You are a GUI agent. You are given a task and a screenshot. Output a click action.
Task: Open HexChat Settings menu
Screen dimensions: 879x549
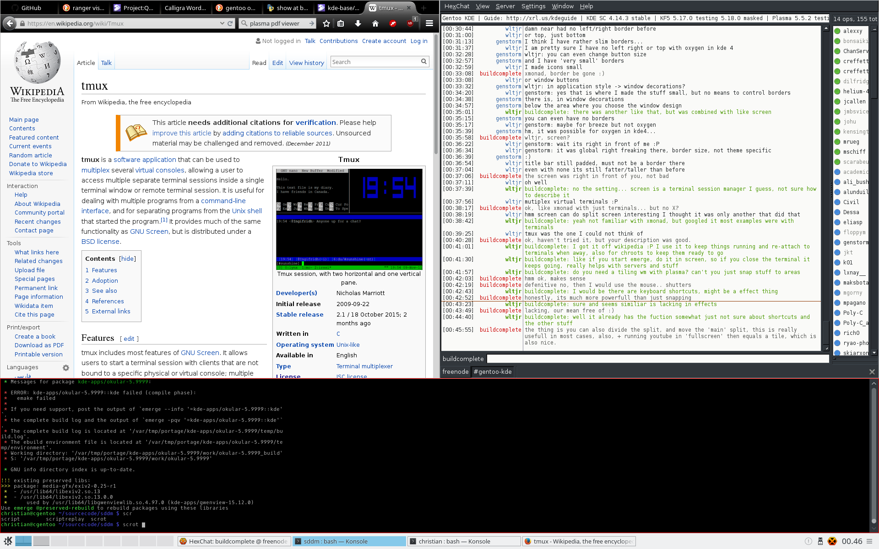click(x=533, y=6)
